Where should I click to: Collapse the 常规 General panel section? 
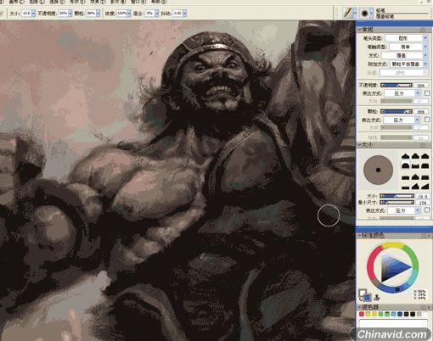click(360, 30)
